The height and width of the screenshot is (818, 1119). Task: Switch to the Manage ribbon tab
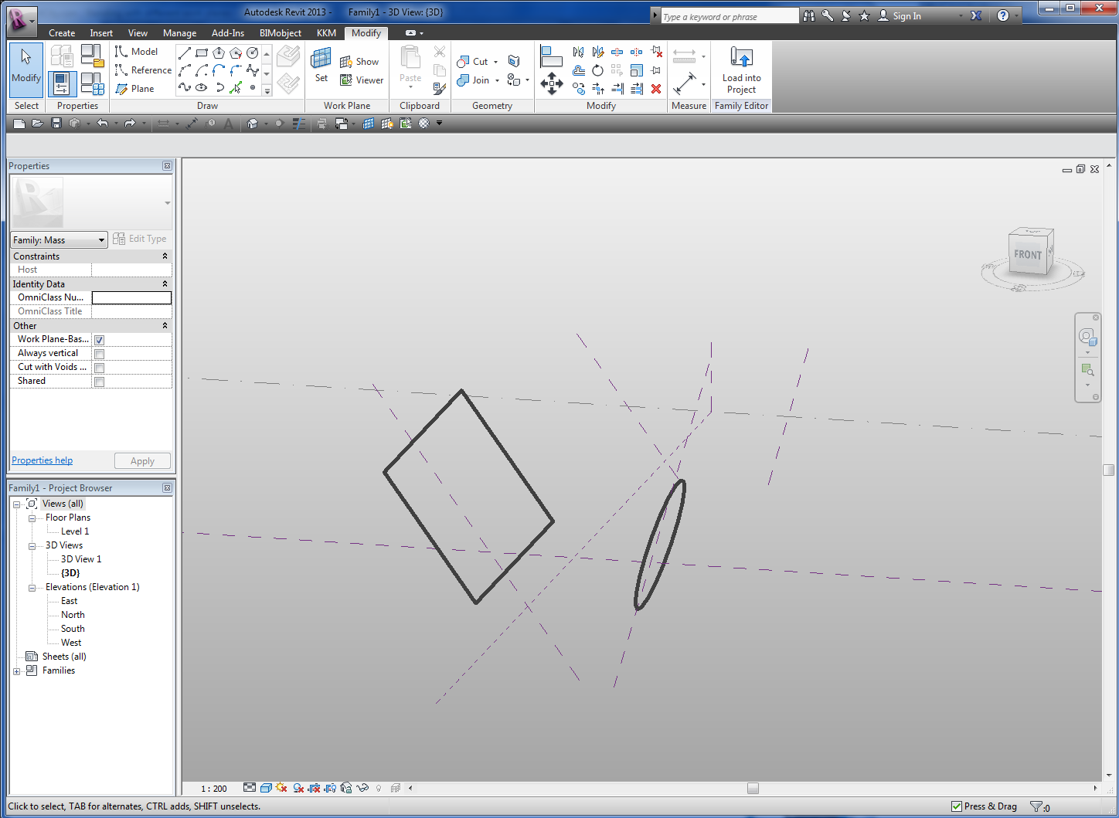[x=179, y=33]
